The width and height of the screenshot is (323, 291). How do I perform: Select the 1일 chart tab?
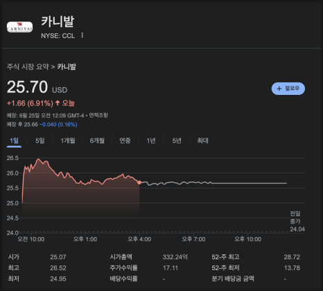coord(14,141)
